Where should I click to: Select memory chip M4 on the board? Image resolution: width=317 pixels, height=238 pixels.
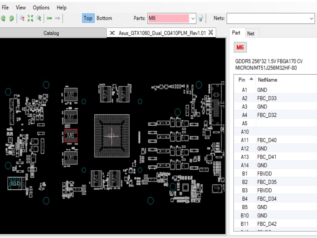(96, 178)
